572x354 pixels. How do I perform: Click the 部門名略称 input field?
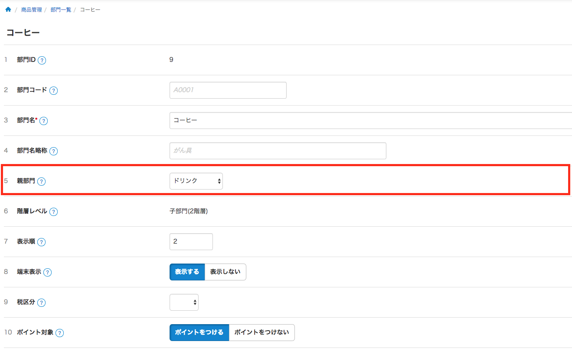point(278,151)
